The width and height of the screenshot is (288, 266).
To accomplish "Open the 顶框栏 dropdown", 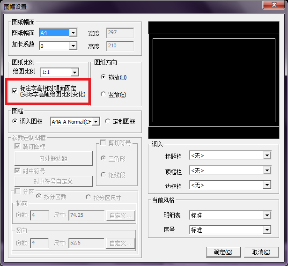I will pos(267,170).
